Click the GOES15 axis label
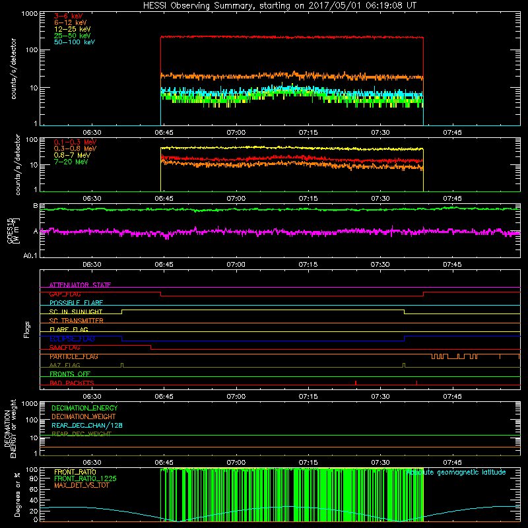 (x=13, y=230)
